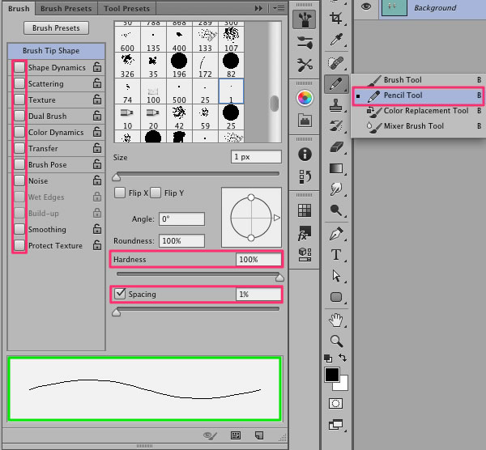Select the Type tool

pos(336,255)
